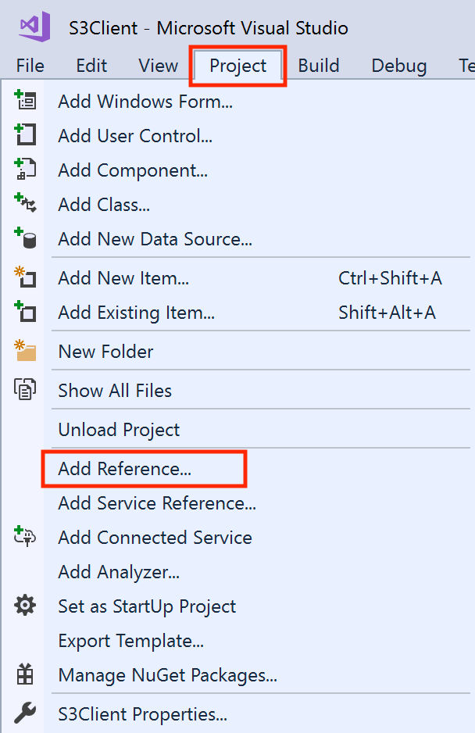
Task: Click the Add Class icon
Action: 25,205
